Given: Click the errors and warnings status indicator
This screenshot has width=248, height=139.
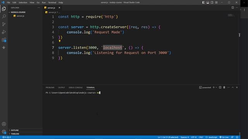Looking at the screenshot, I should point(7,137).
